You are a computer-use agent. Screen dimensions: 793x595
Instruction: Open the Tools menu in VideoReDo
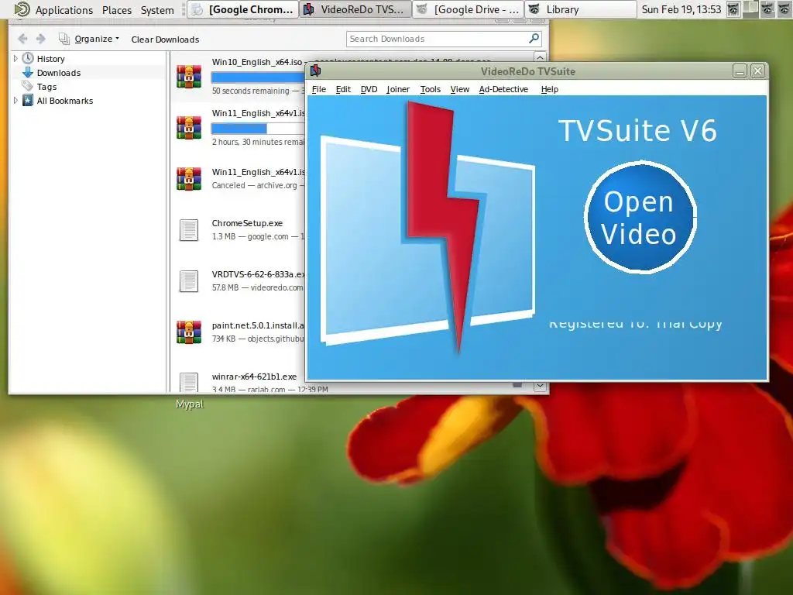click(431, 89)
